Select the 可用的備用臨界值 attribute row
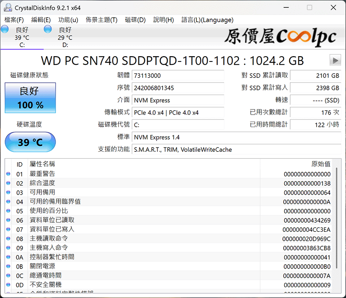346x298 pixels. coord(169,202)
